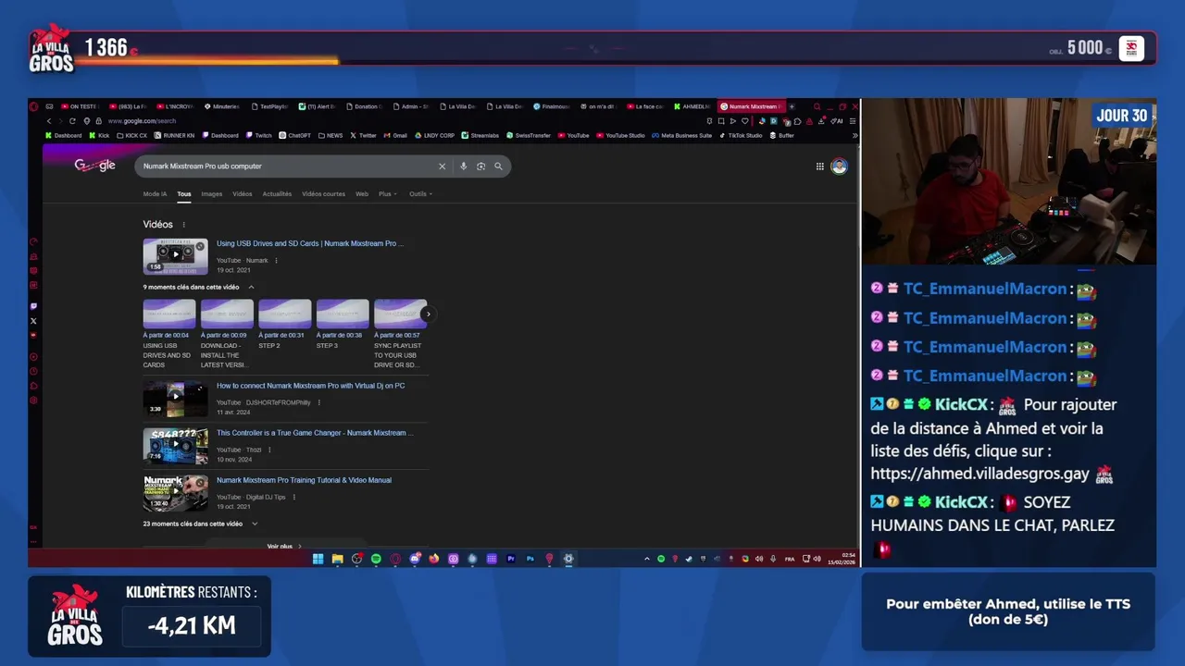Click the Google search input field

tap(287, 166)
